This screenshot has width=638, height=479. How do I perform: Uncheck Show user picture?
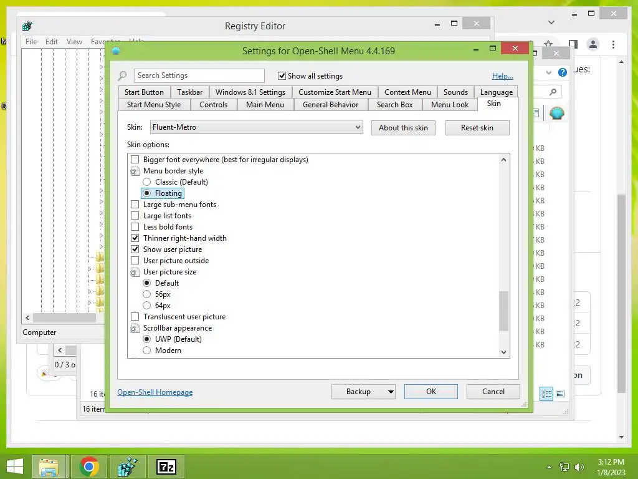[x=135, y=249]
